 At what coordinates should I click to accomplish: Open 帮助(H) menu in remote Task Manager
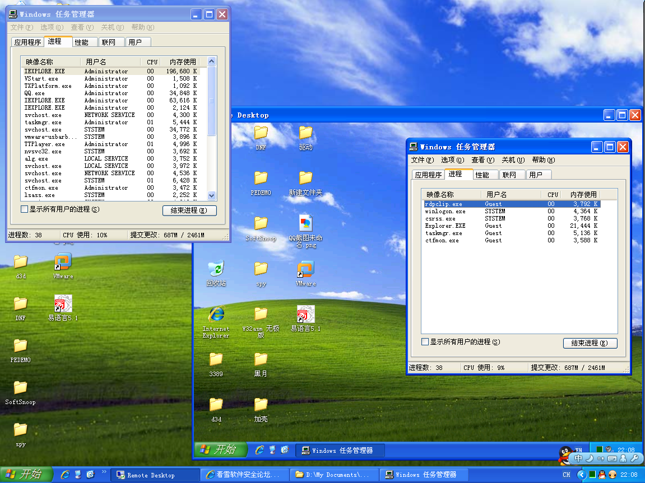coord(544,160)
